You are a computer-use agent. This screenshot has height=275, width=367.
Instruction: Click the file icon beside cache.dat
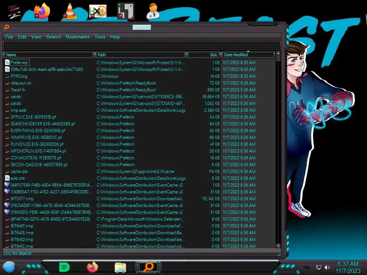pos(7,172)
